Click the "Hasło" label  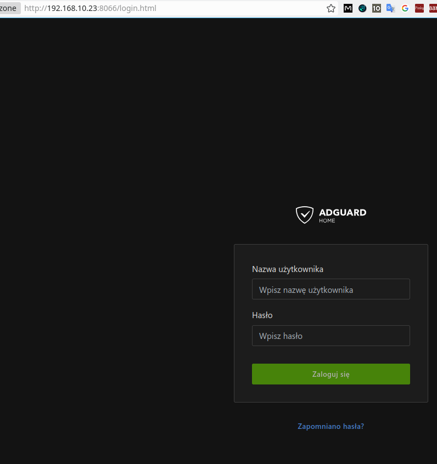pos(262,315)
